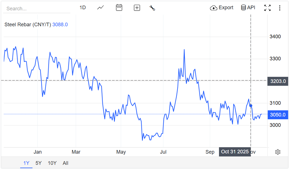This screenshot has width=289, height=169.
Task: Select the 1Y time range tab
Action: click(x=26, y=163)
